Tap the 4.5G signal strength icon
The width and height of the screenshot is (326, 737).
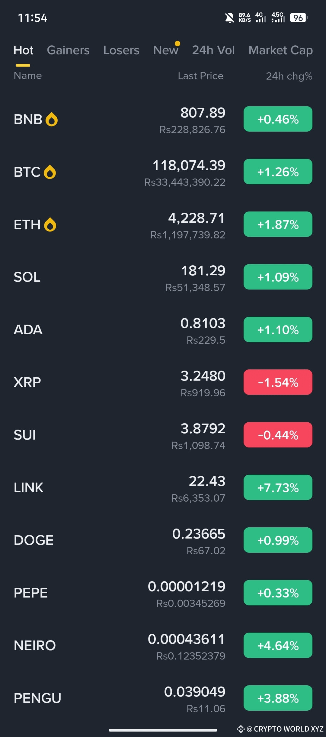click(x=278, y=18)
